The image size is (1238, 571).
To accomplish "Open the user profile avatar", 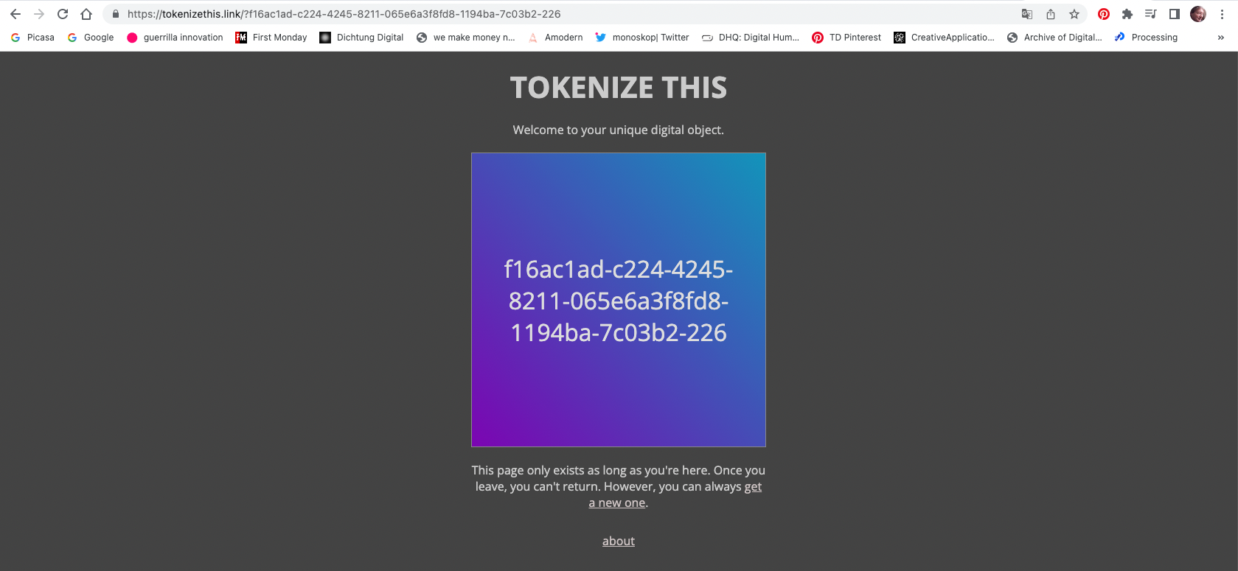I will tap(1198, 14).
